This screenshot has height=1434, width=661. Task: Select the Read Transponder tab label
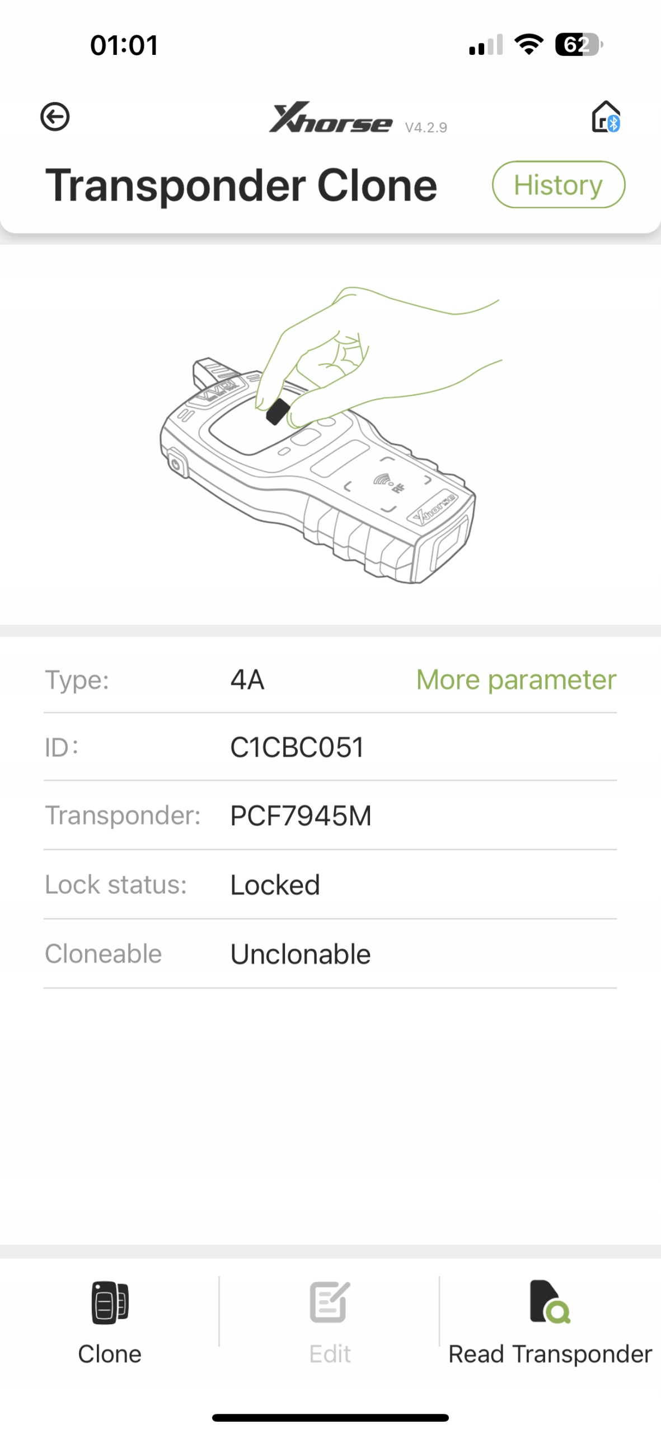click(550, 1354)
